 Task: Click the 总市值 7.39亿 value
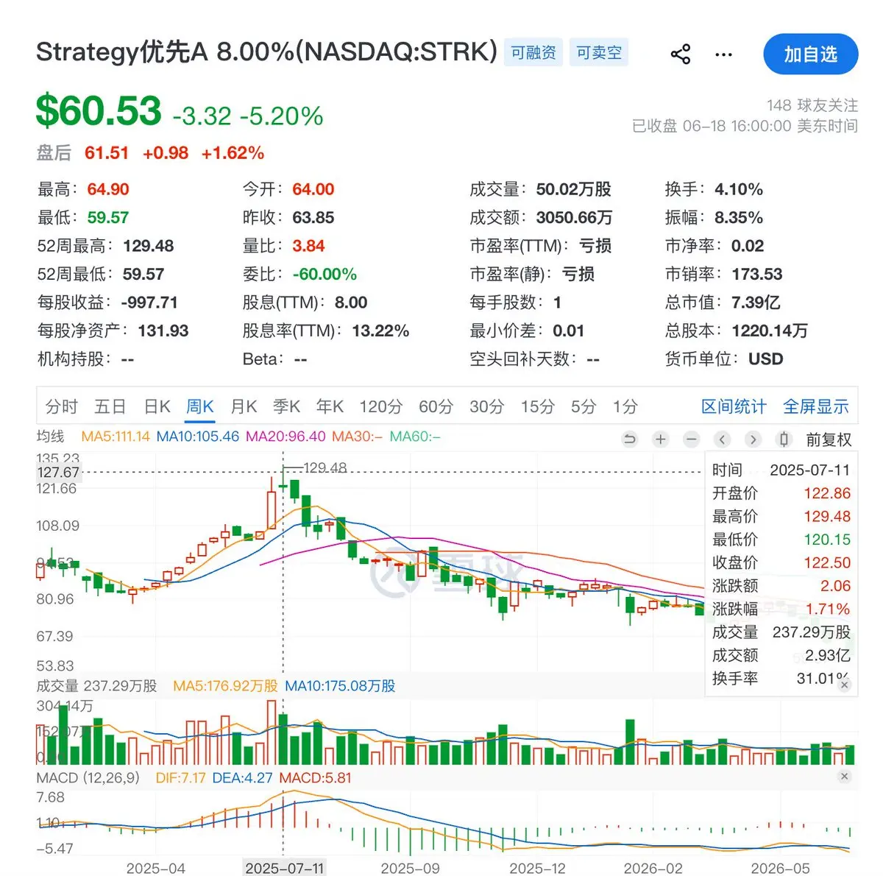click(x=756, y=303)
